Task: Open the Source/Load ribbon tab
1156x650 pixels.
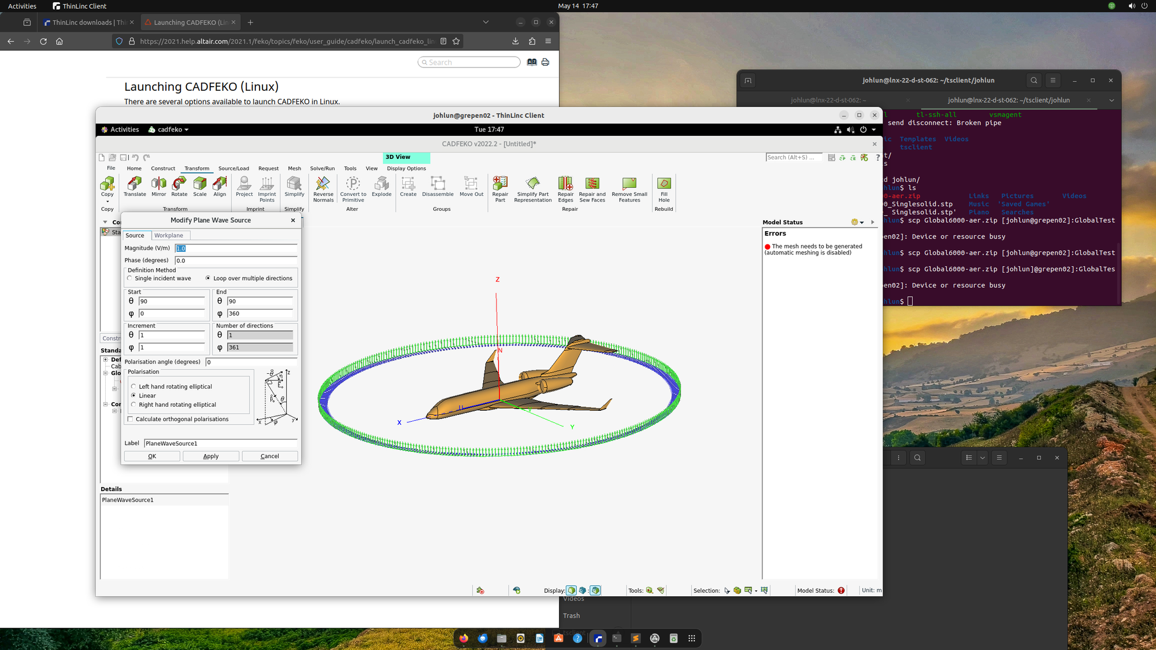Action: tap(234, 169)
